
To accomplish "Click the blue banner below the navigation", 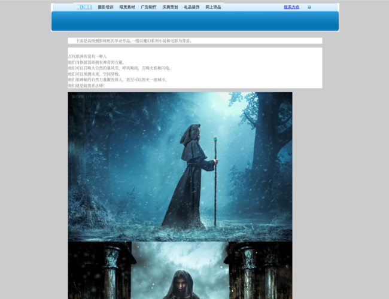I will click(194, 20).
